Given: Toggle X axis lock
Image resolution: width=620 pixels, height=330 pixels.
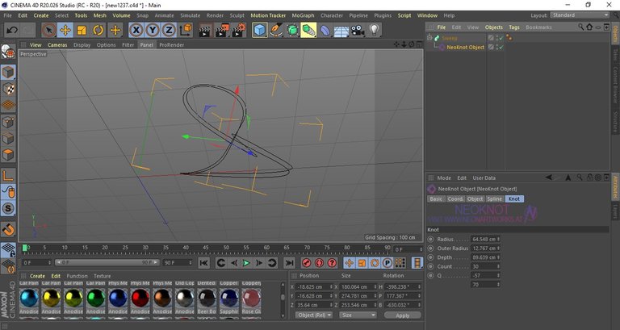Looking at the screenshot, I should coord(136,30).
